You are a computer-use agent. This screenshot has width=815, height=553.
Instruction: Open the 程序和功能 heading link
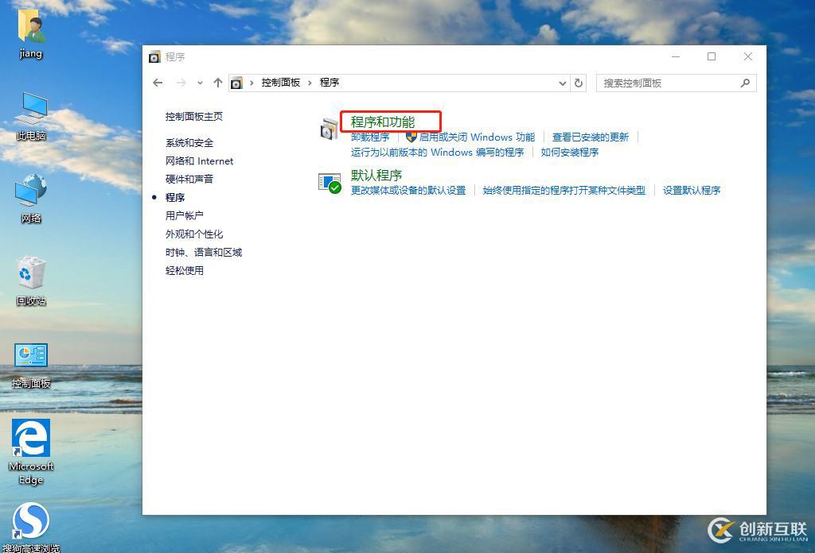coord(383,122)
